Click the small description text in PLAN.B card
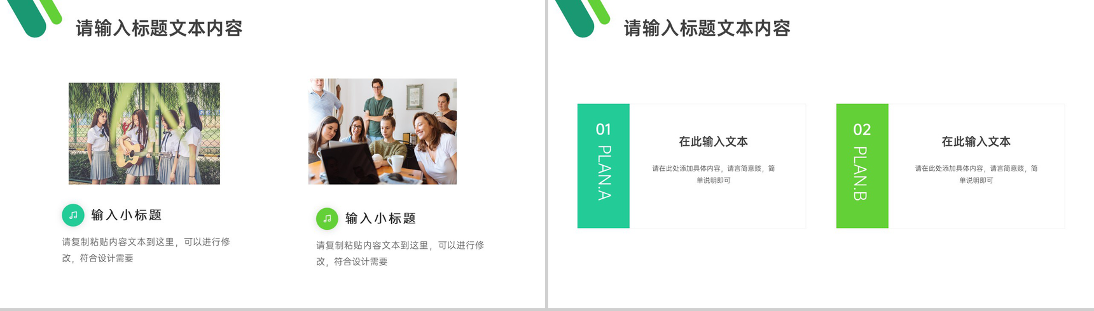Image resolution: width=1094 pixels, height=311 pixels. (976, 175)
